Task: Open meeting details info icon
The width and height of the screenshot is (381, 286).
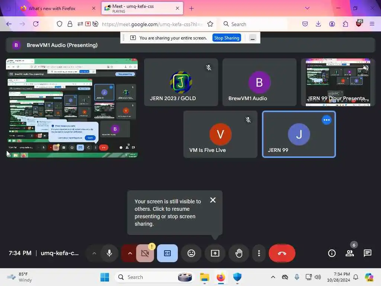Action: [332, 253]
